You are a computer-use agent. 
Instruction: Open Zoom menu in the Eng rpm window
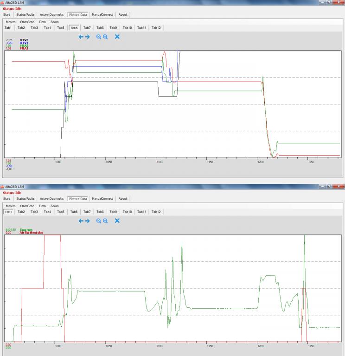pos(54,206)
